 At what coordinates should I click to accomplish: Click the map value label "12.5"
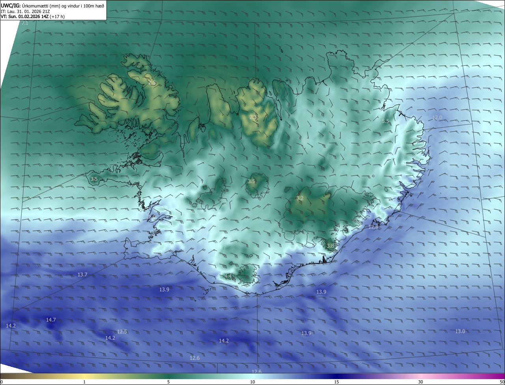[x=122, y=332]
